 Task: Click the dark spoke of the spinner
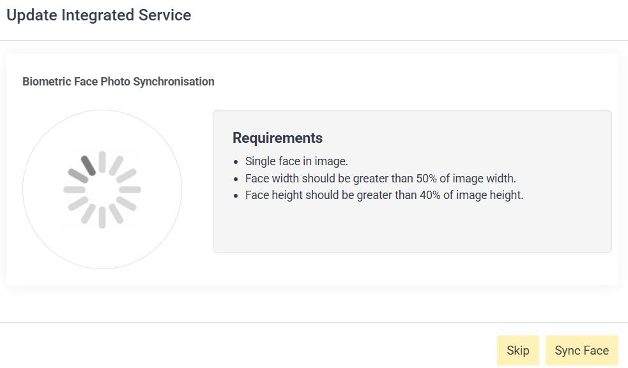pyautogui.click(x=89, y=166)
